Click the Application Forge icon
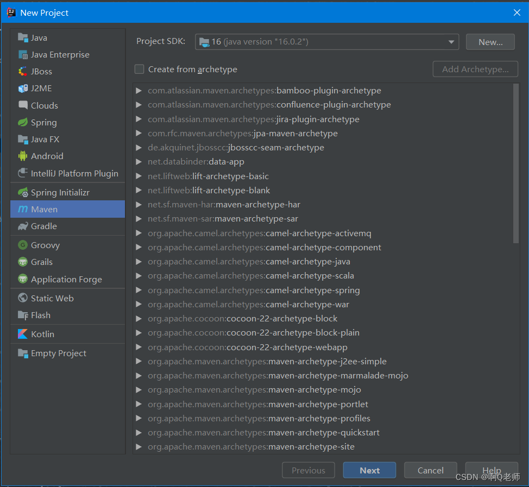The width and height of the screenshot is (529, 487). (x=23, y=279)
